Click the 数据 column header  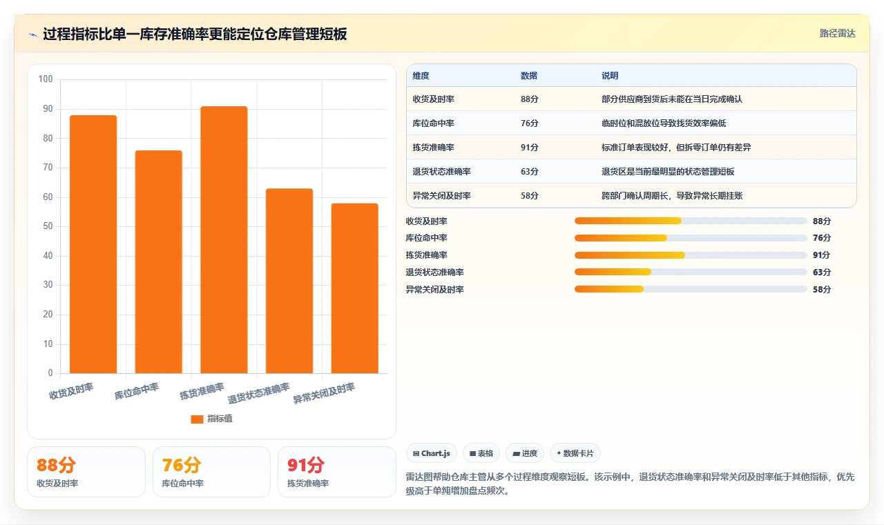[529, 76]
